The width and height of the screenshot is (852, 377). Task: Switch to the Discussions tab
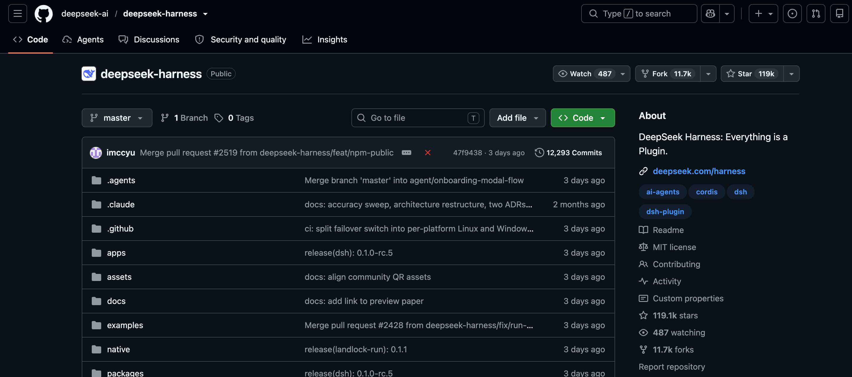149,40
